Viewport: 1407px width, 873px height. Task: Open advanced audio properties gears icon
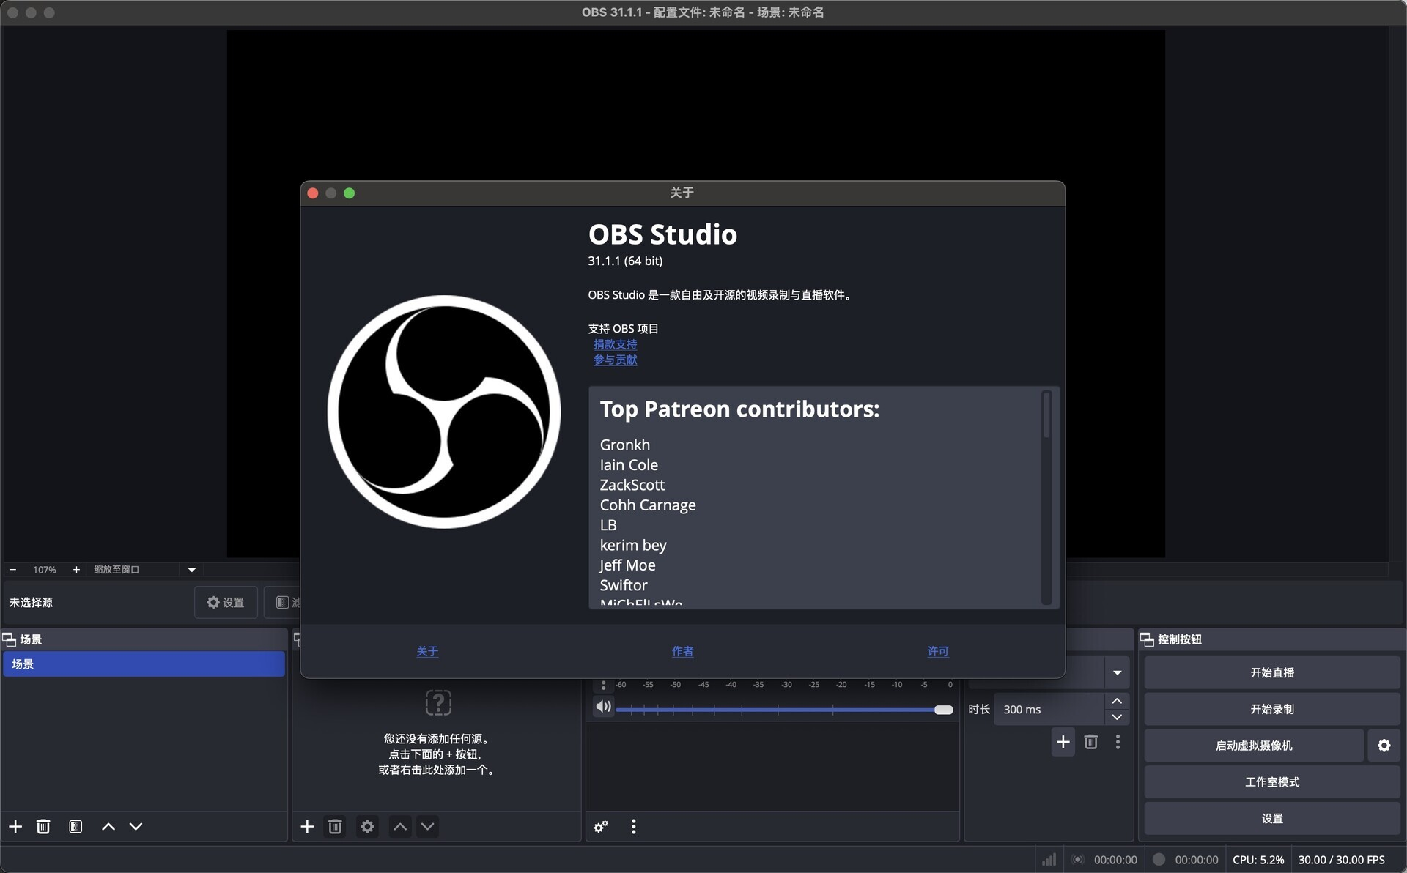point(601,826)
